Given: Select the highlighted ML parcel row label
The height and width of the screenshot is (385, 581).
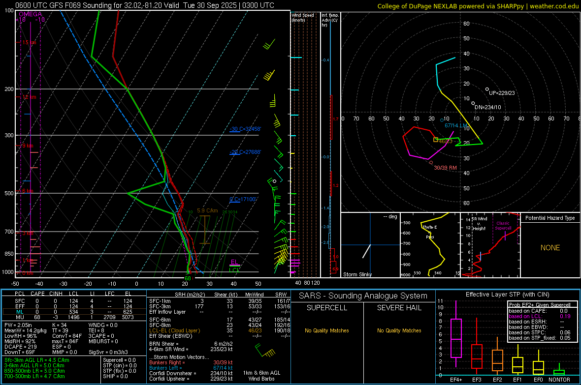Looking at the screenshot, I should tap(20, 312).
